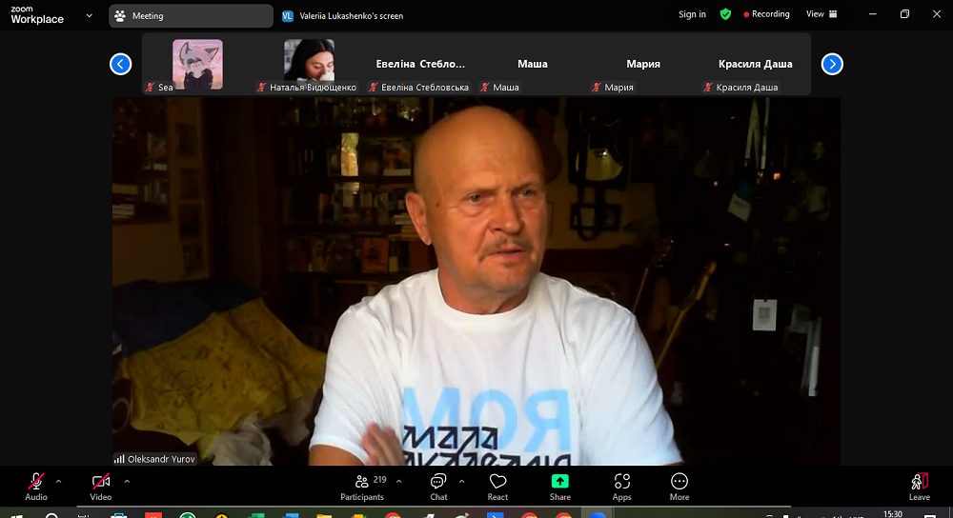Start camera with the Video button

101,487
